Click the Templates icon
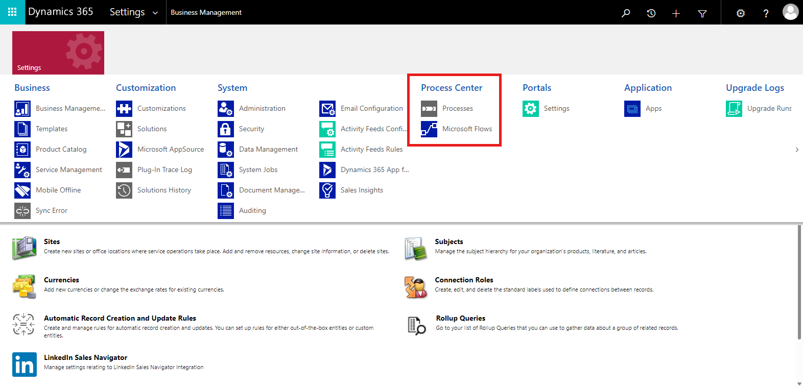Screen dimensions: 803x387 (22, 129)
